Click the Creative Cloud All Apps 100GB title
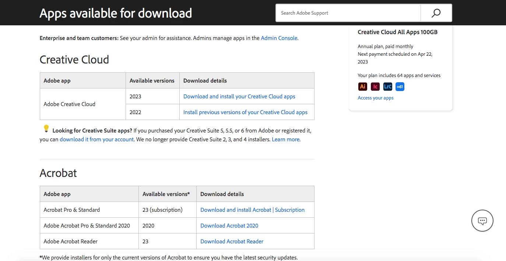This screenshot has width=506, height=261. pyautogui.click(x=398, y=32)
